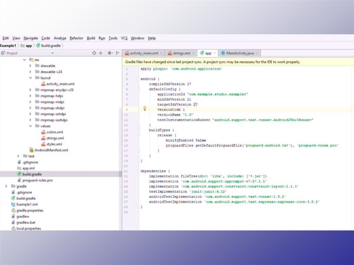Viewport: 354px width, 265px height.
Task: Toggle code fold marker at the android block
Action: tap(139, 79)
